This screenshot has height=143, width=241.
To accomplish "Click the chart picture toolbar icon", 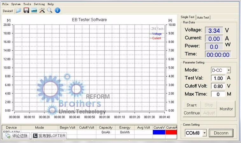I will coord(34,10).
